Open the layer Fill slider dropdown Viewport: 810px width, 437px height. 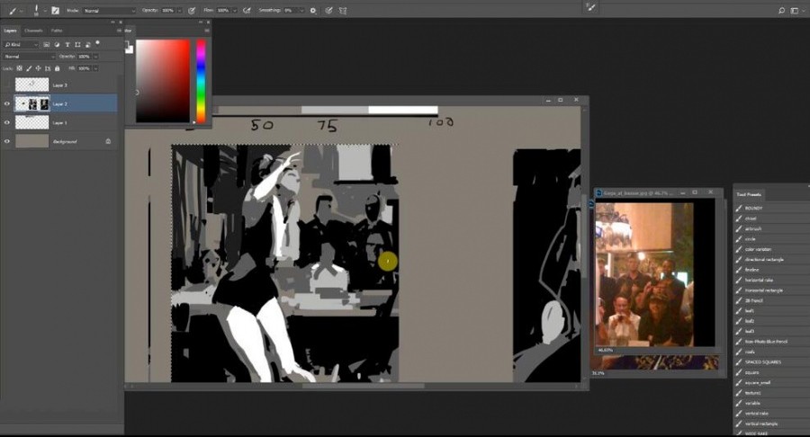[95, 68]
